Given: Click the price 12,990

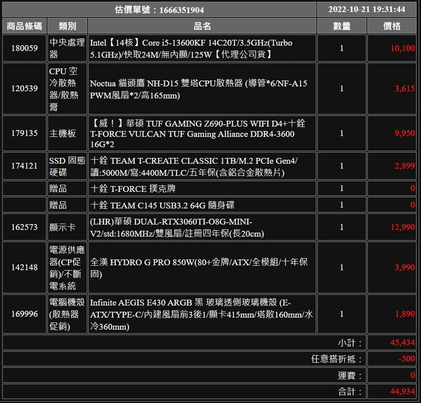Looking at the screenshot, I should [402, 227].
